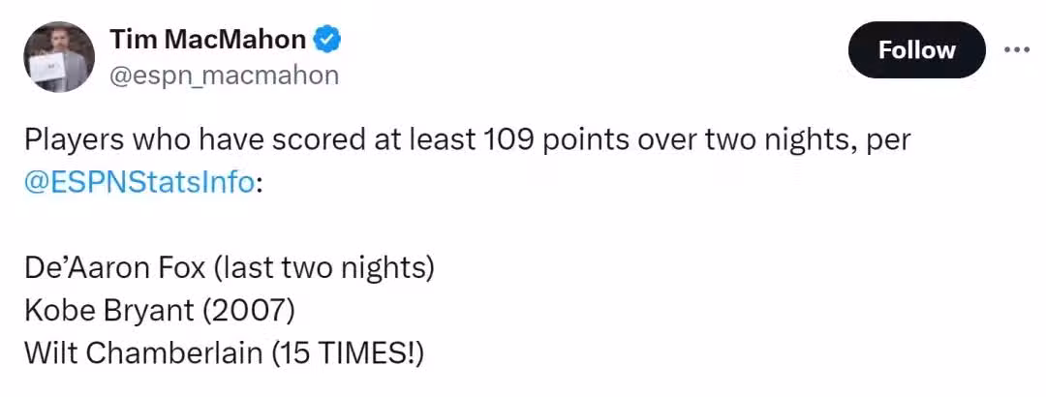This screenshot has height=397, width=1046.
Task: Click the De'Aaron Fox line of text
Action: point(229,267)
